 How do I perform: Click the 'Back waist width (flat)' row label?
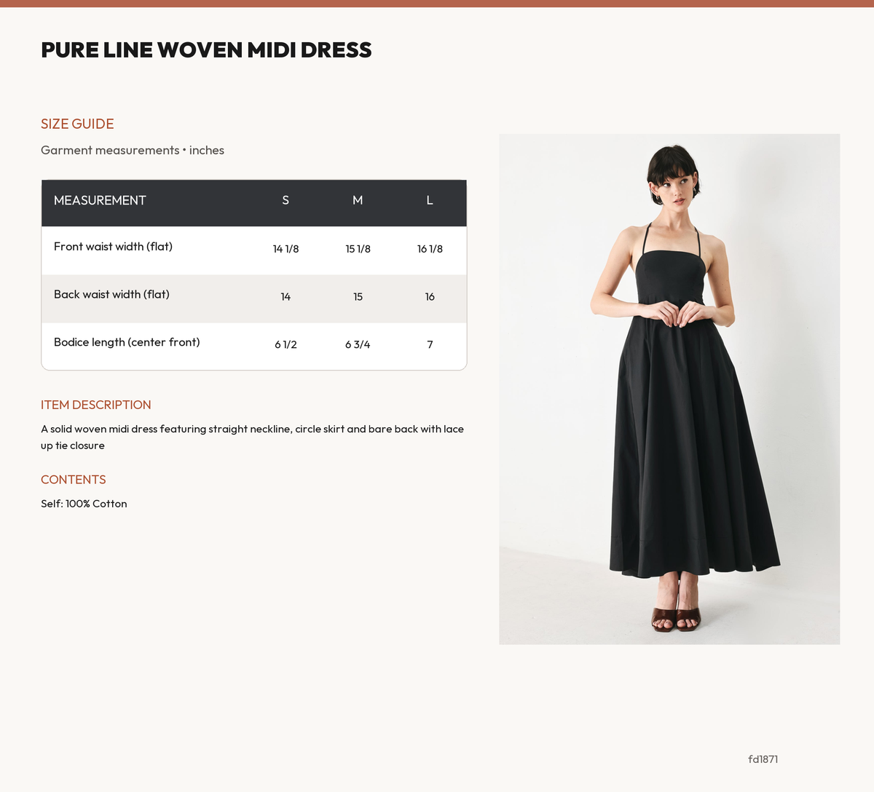point(111,295)
